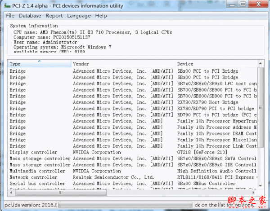Select the Realtek Semiconductor Co., Ltd. vendor cell
Viewport: 270px width, 211px height.
[113, 177]
